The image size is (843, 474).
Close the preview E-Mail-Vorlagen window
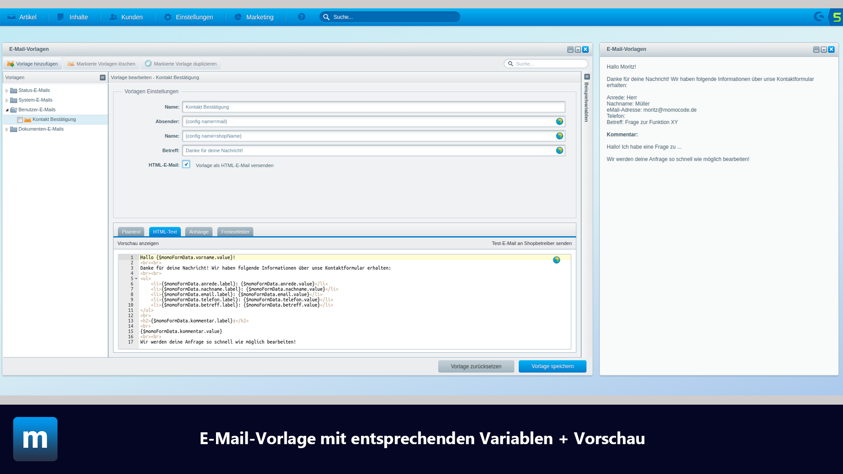coord(831,50)
